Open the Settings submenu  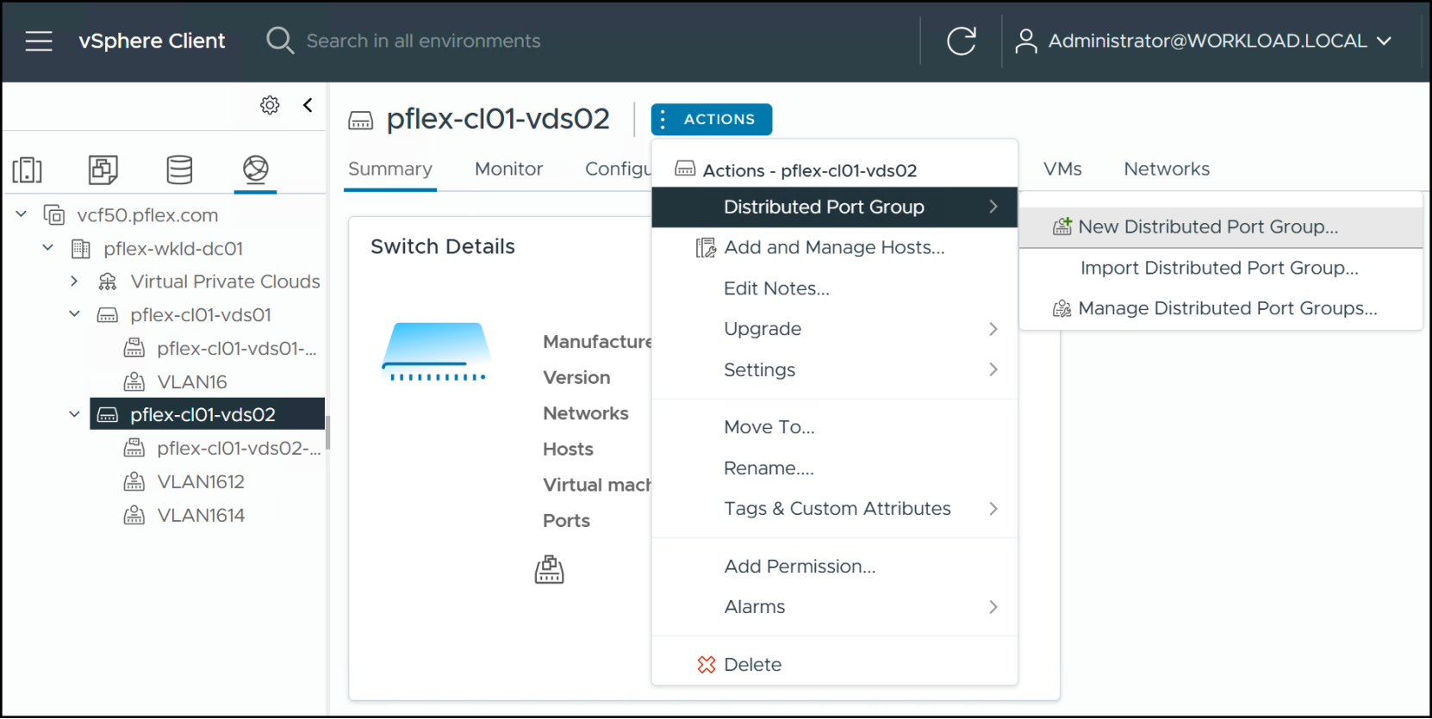(x=834, y=369)
